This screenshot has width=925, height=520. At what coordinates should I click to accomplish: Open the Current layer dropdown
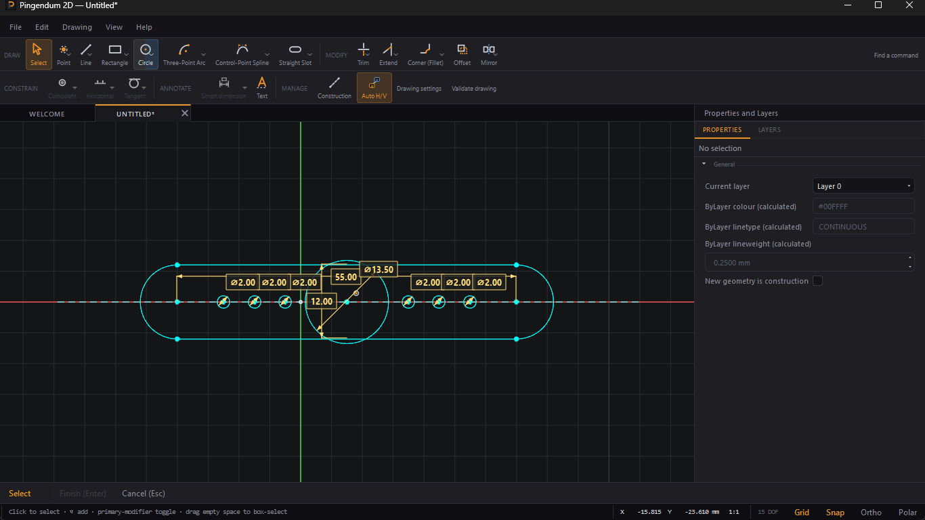(863, 186)
